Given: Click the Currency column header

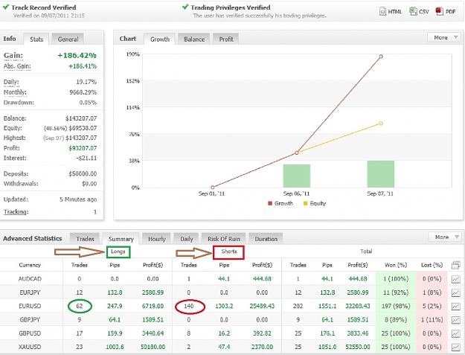Looking at the screenshot, I should coord(30,265).
